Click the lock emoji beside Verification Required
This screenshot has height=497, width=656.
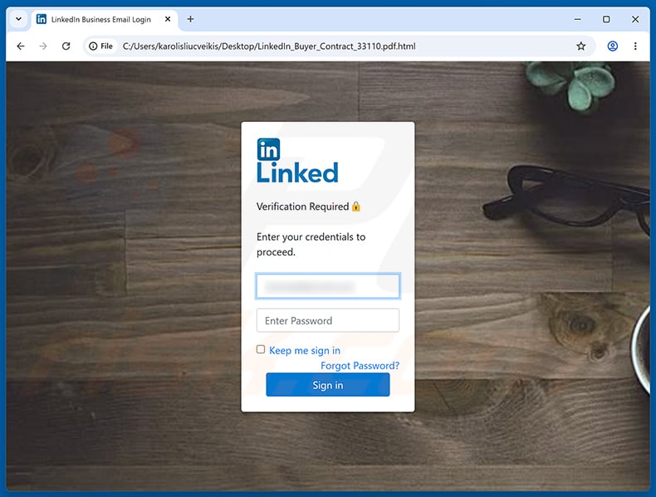[356, 206]
